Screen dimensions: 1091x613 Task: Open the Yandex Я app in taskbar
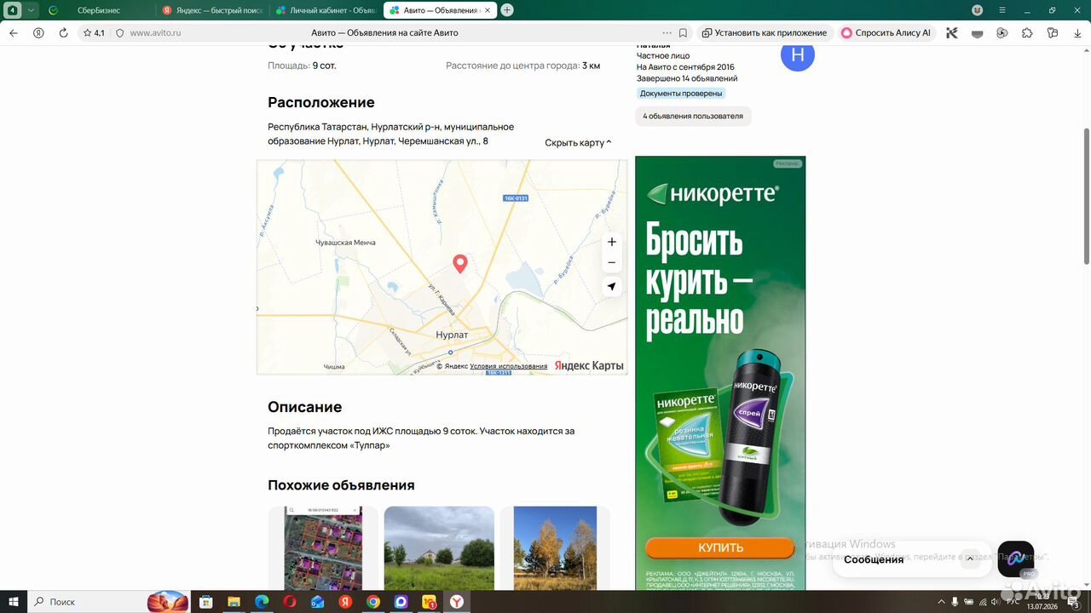click(345, 602)
